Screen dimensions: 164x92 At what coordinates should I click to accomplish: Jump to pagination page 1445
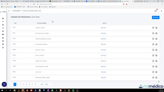pos(47,84)
